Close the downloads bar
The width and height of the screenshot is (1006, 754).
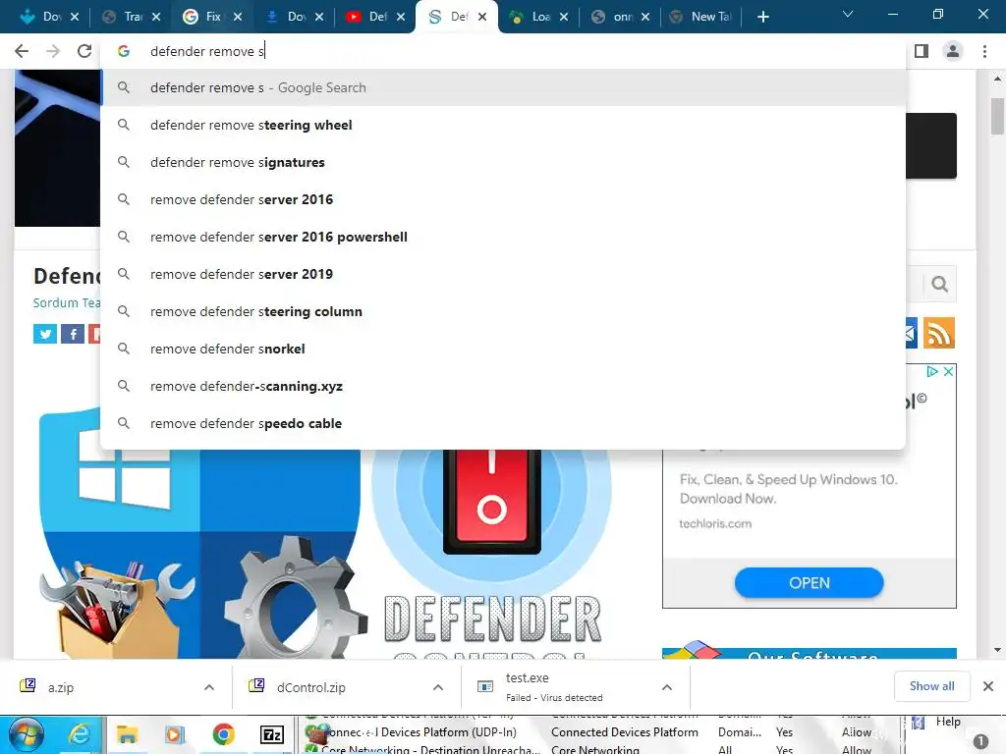(988, 686)
